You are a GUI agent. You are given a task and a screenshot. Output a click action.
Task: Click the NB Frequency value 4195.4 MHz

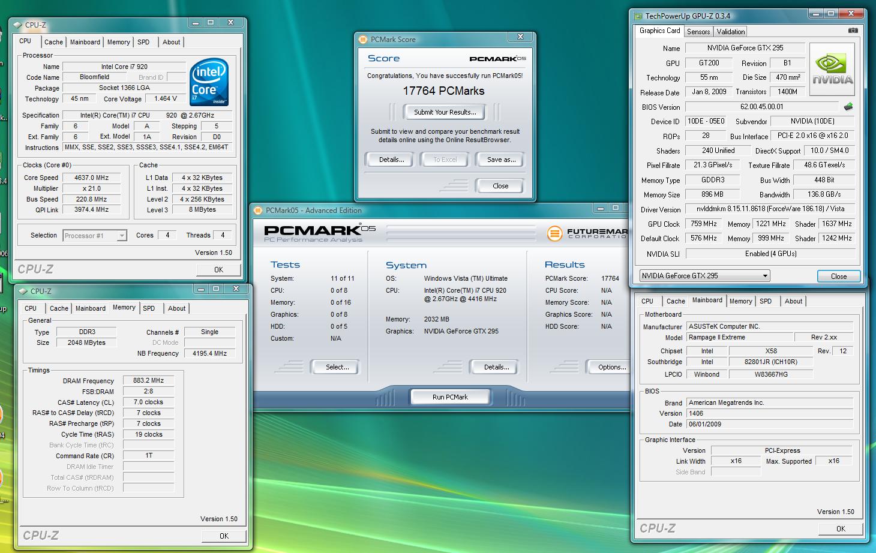pyautogui.click(x=209, y=353)
